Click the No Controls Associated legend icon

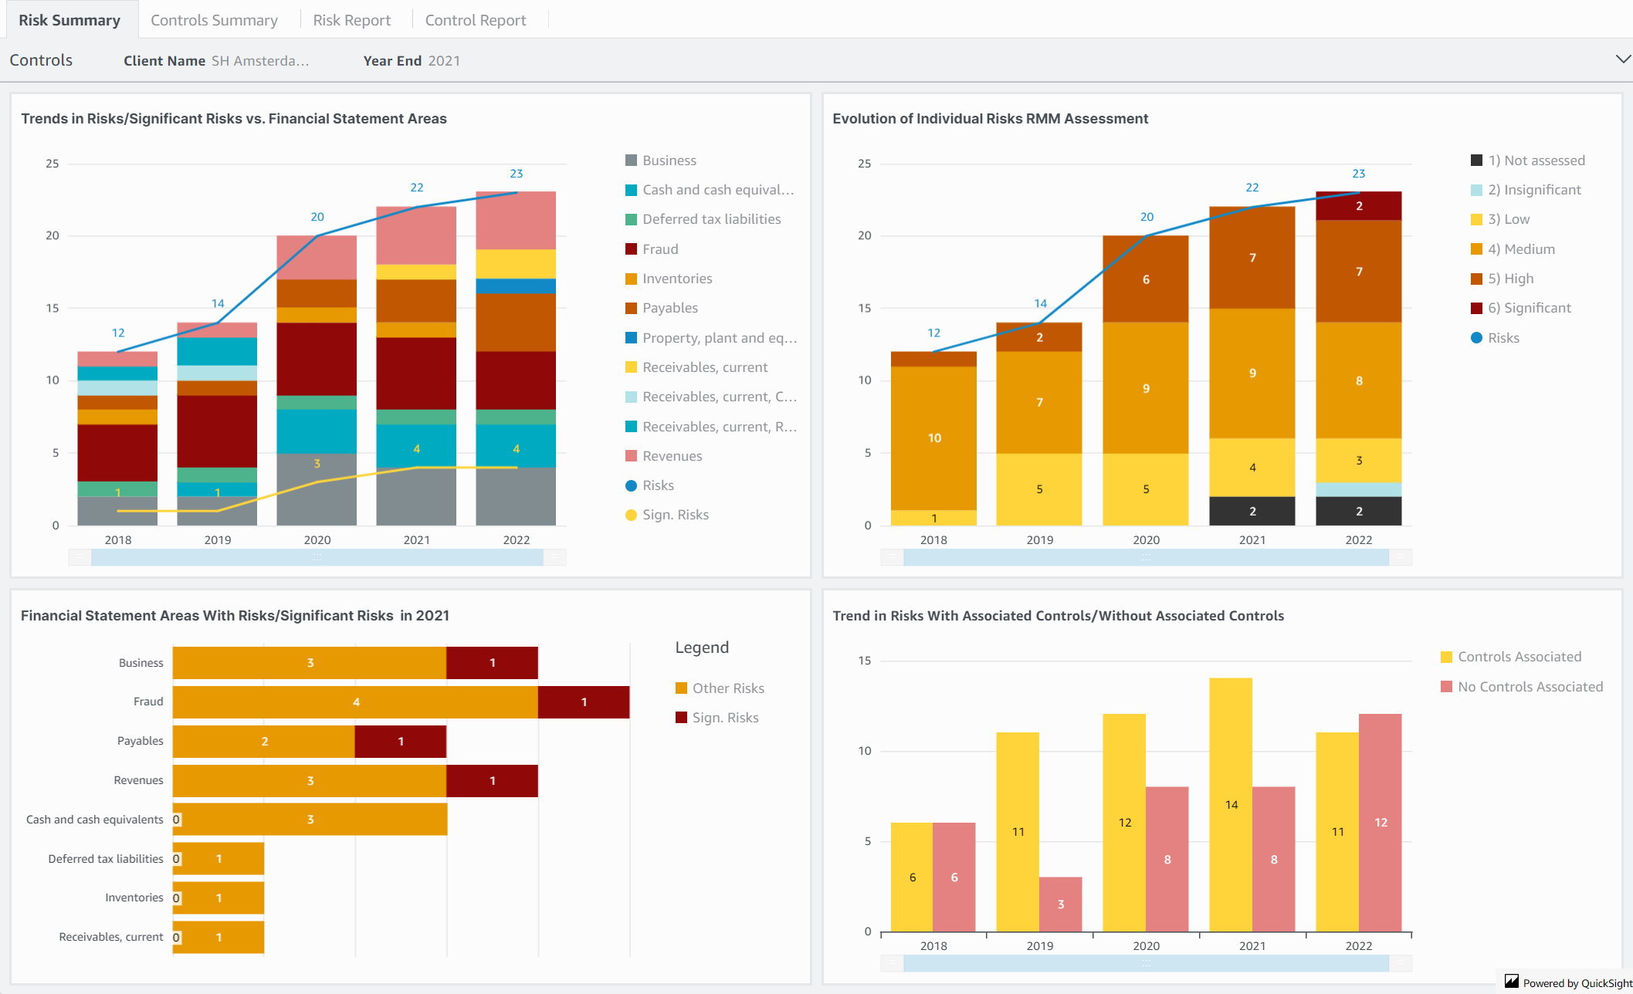click(x=1446, y=687)
